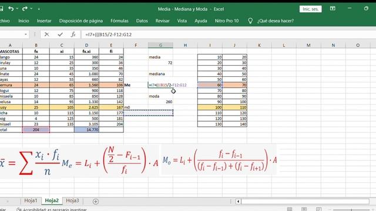
Task: Click the cell labeled moda
Action: coord(160,96)
